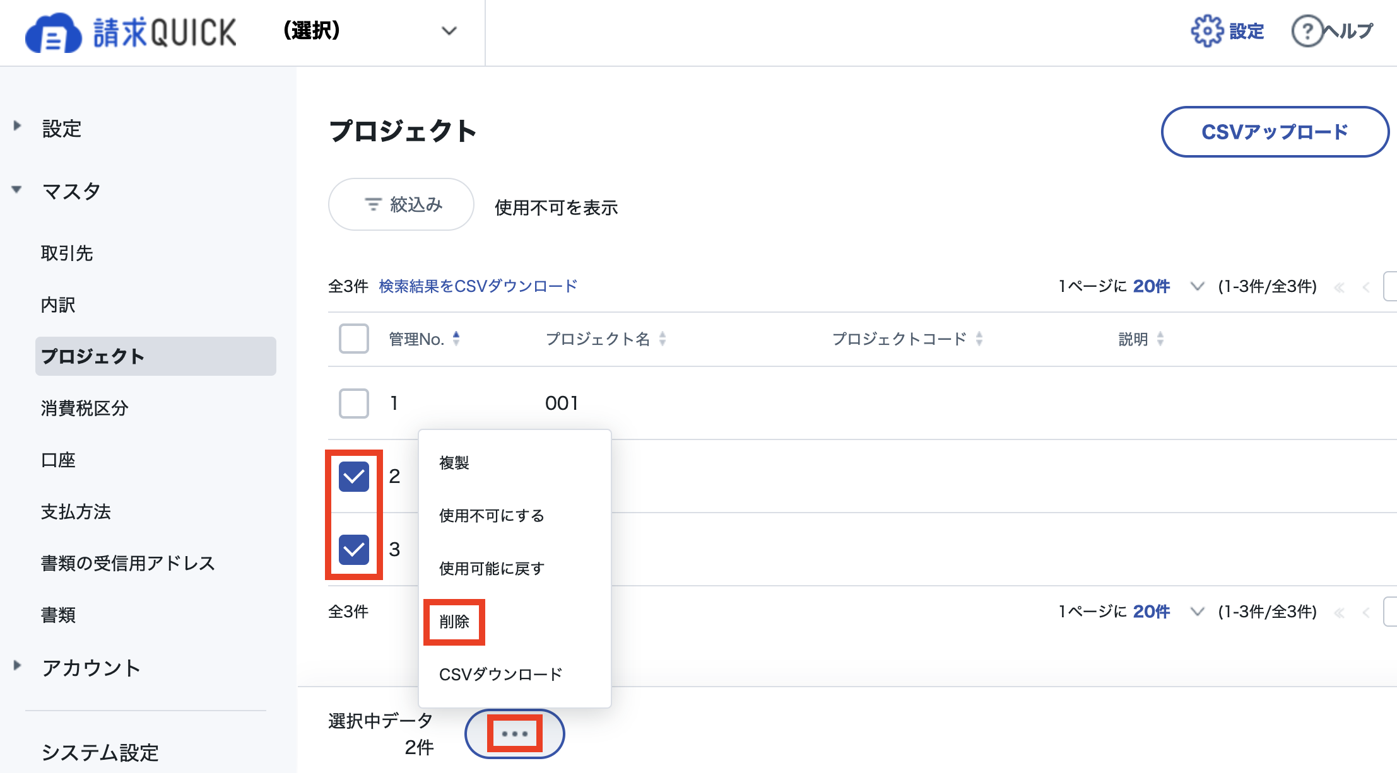Viewport: 1397px width, 773px height.
Task: Click the bottom page number input field
Action: coord(1390,612)
